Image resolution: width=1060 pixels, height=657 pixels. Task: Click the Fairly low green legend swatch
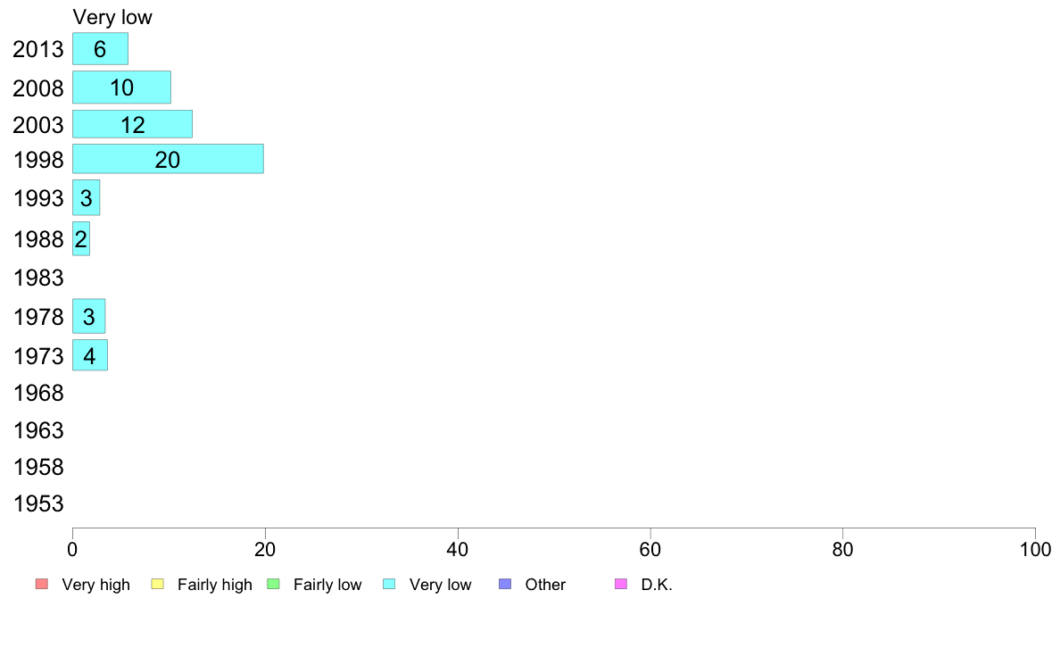273,584
